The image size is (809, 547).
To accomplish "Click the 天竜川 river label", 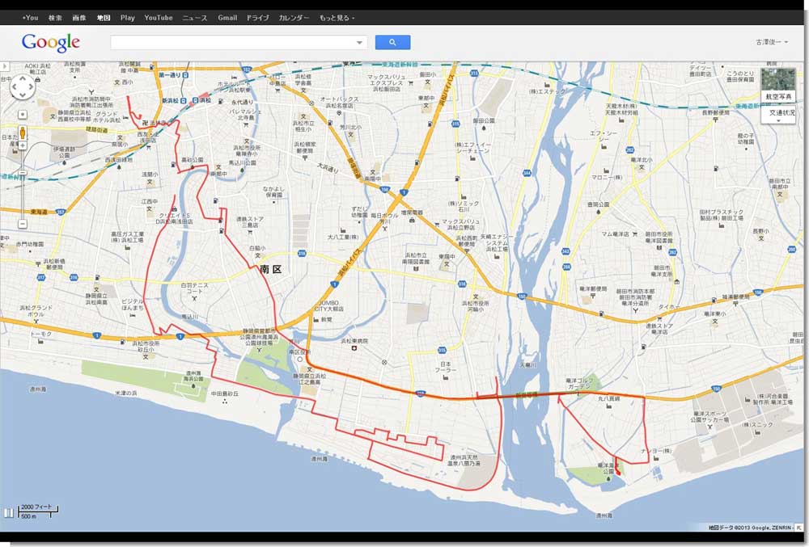I will click(x=527, y=364).
